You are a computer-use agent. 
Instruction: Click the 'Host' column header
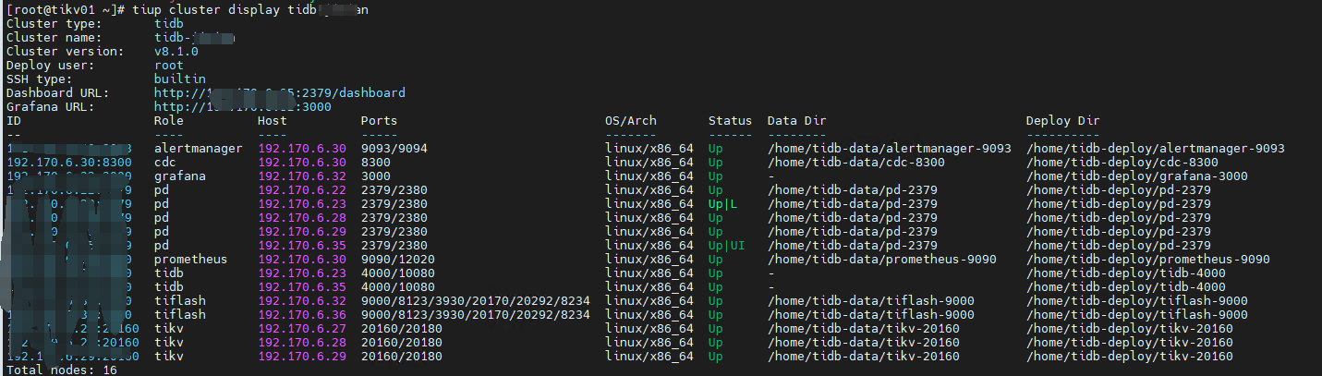pyautogui.click(x=272, y=121)
